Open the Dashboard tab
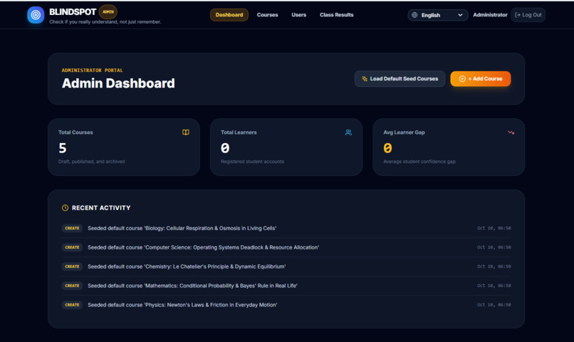This screenshot has width=574, height=342. click(x=229, y=15)
